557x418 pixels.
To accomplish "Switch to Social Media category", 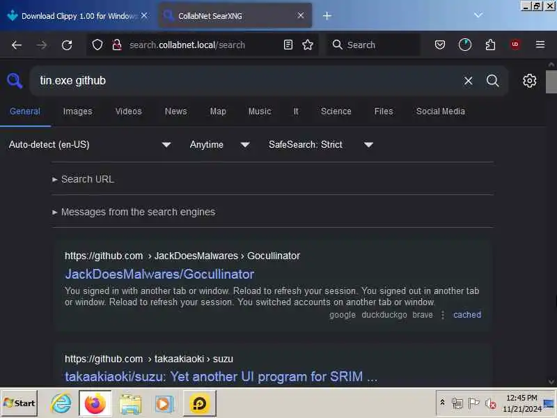I will pos(441,111).
